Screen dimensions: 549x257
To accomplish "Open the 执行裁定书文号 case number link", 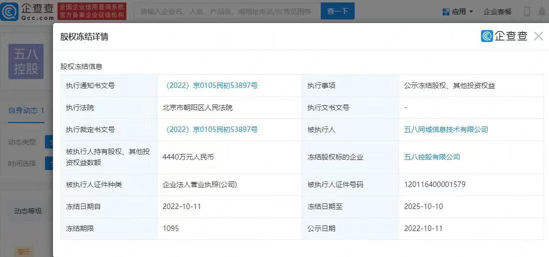I will (x=212, y=129).
